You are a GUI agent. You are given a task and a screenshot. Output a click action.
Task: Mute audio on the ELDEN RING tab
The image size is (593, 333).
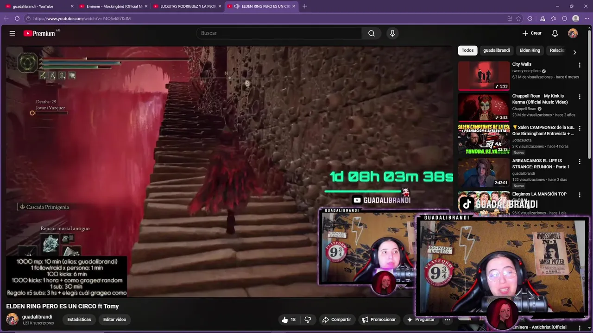(x=237, y=6)
